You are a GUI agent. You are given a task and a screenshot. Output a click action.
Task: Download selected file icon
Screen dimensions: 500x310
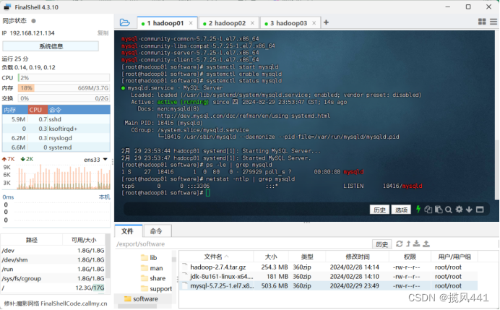click(x=416, y=244)
